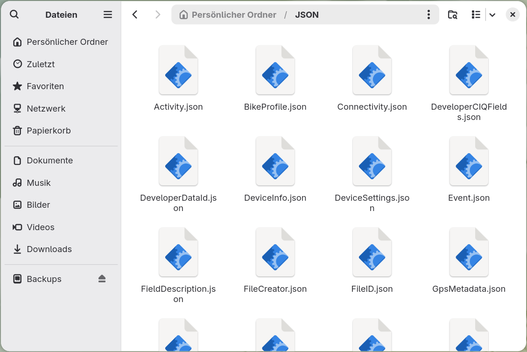Click the Connectivity.json file name
Image resolution: width=527 pixels, height=352 pixels.
(x=372, y=107)
